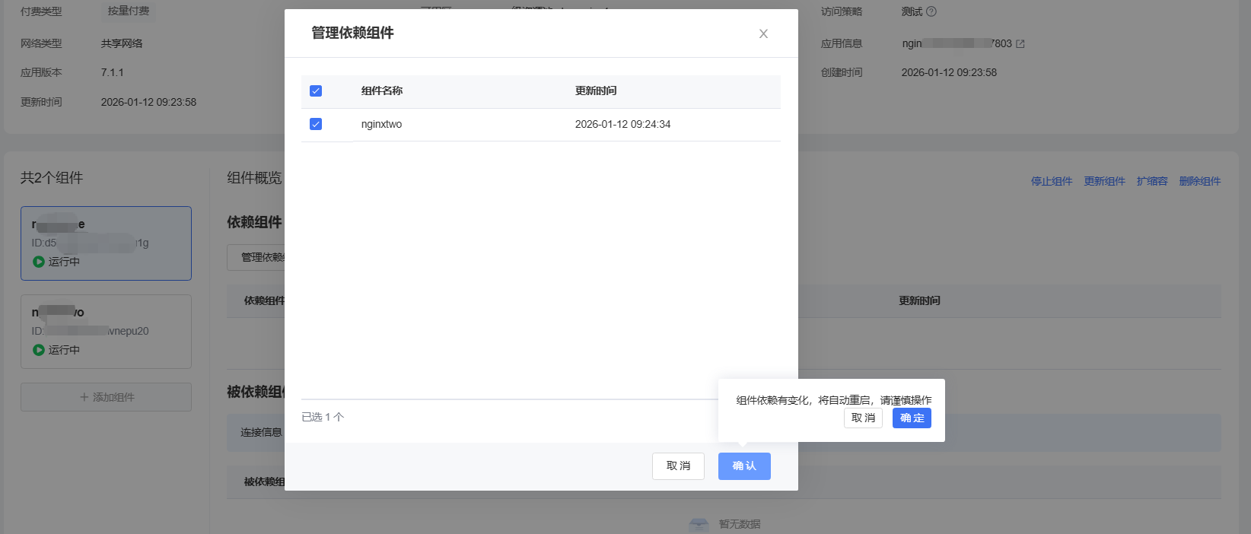Click the help icon beside 测试
Viewport: 1251px width, 534px height.
coord(931,11)
